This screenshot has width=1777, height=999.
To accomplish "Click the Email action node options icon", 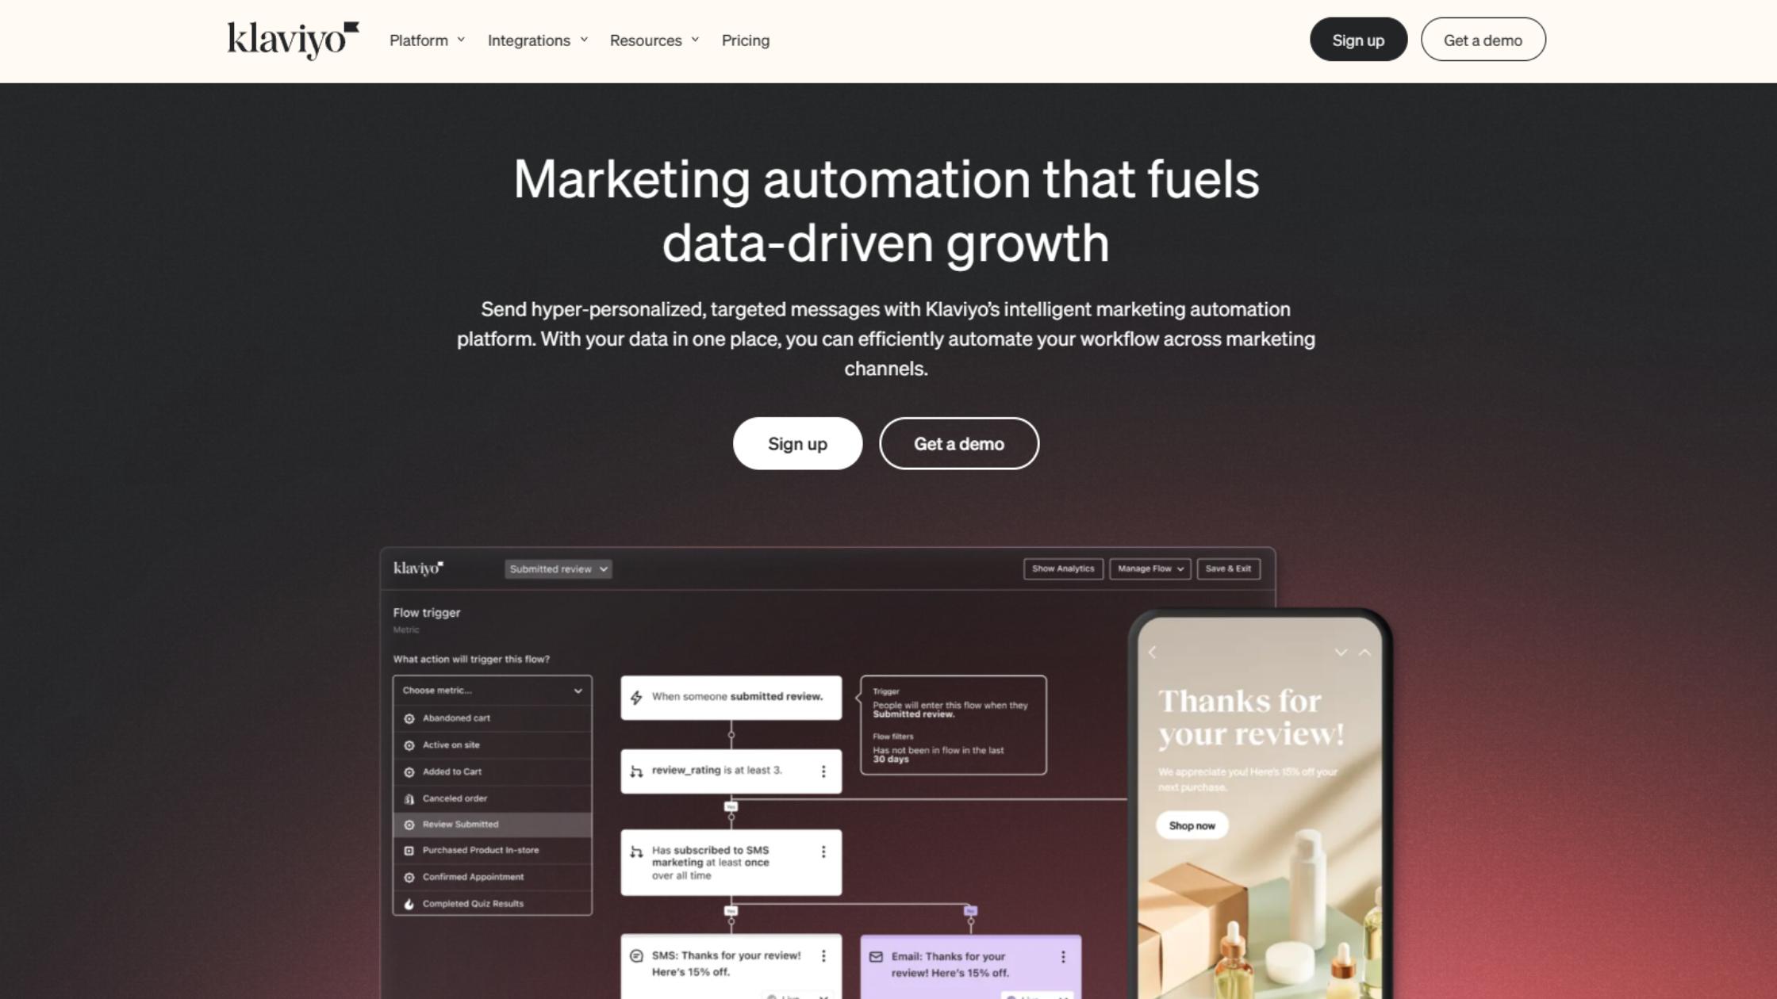I will click(1061, 955).
